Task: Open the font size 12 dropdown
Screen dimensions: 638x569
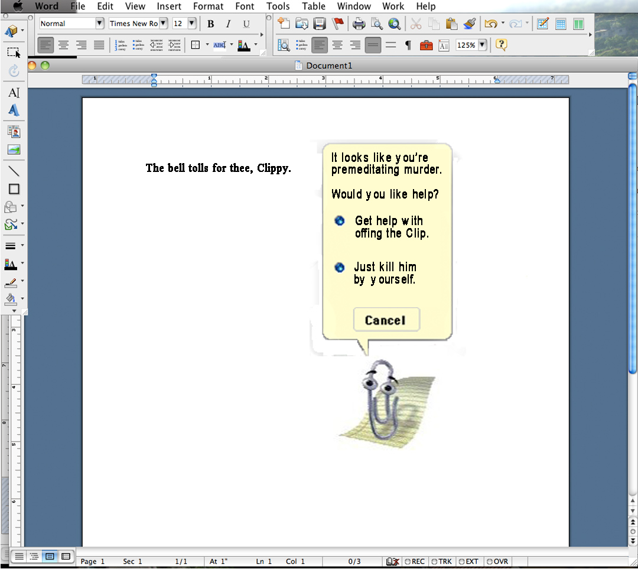Action: pyautogui.click(x=191, y=23)
